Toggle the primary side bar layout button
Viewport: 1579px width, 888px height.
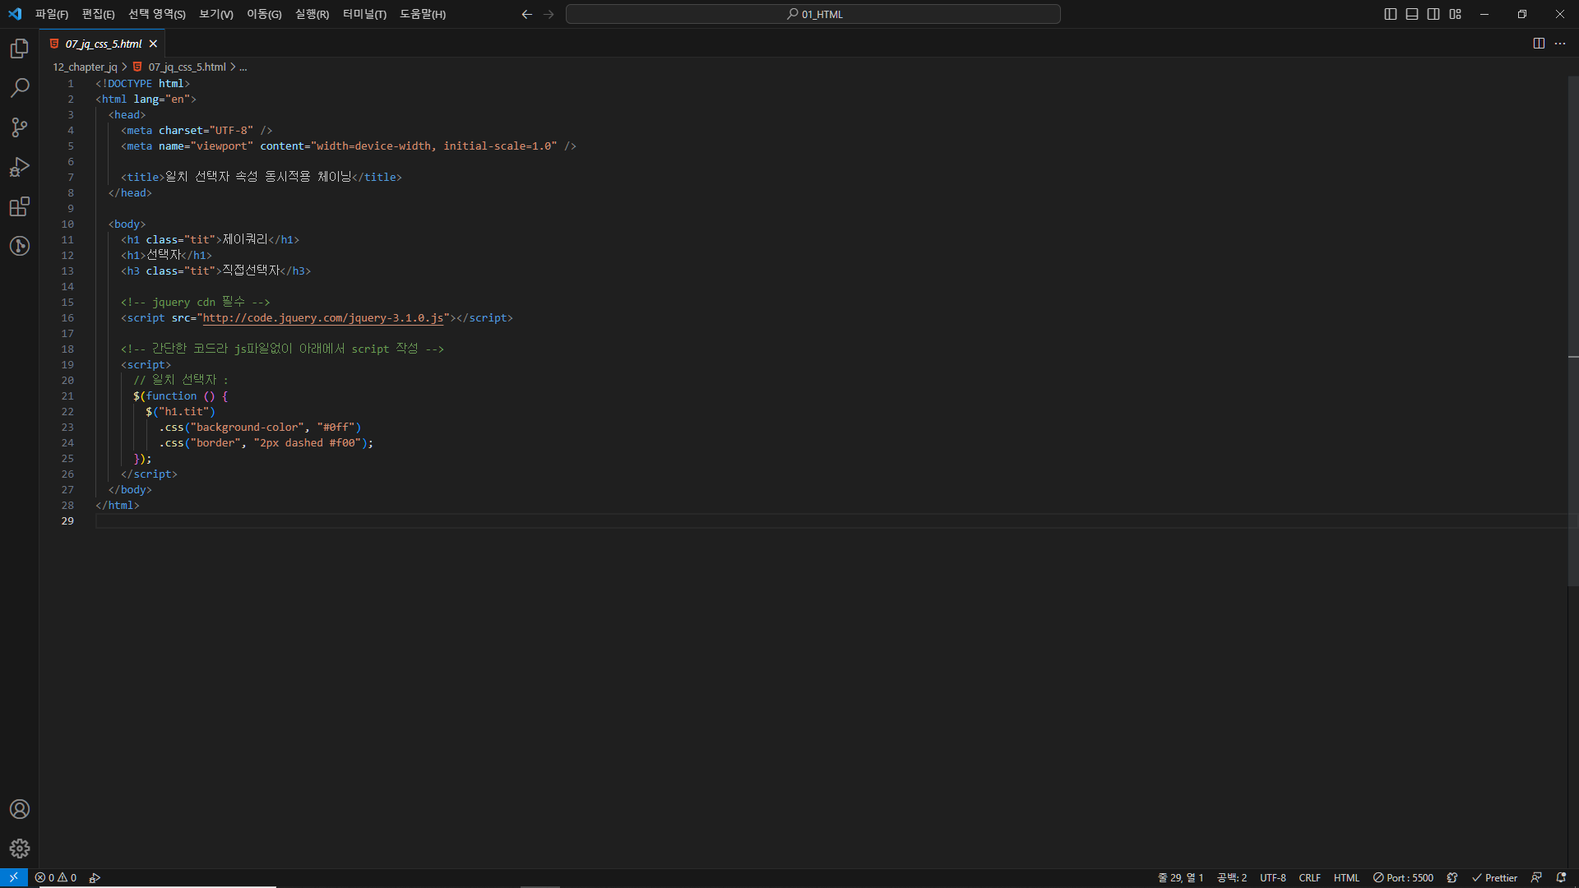[x=1391, y=14]
